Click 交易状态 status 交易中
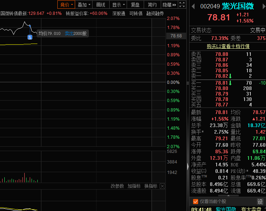266x211 pixels. 258,30
